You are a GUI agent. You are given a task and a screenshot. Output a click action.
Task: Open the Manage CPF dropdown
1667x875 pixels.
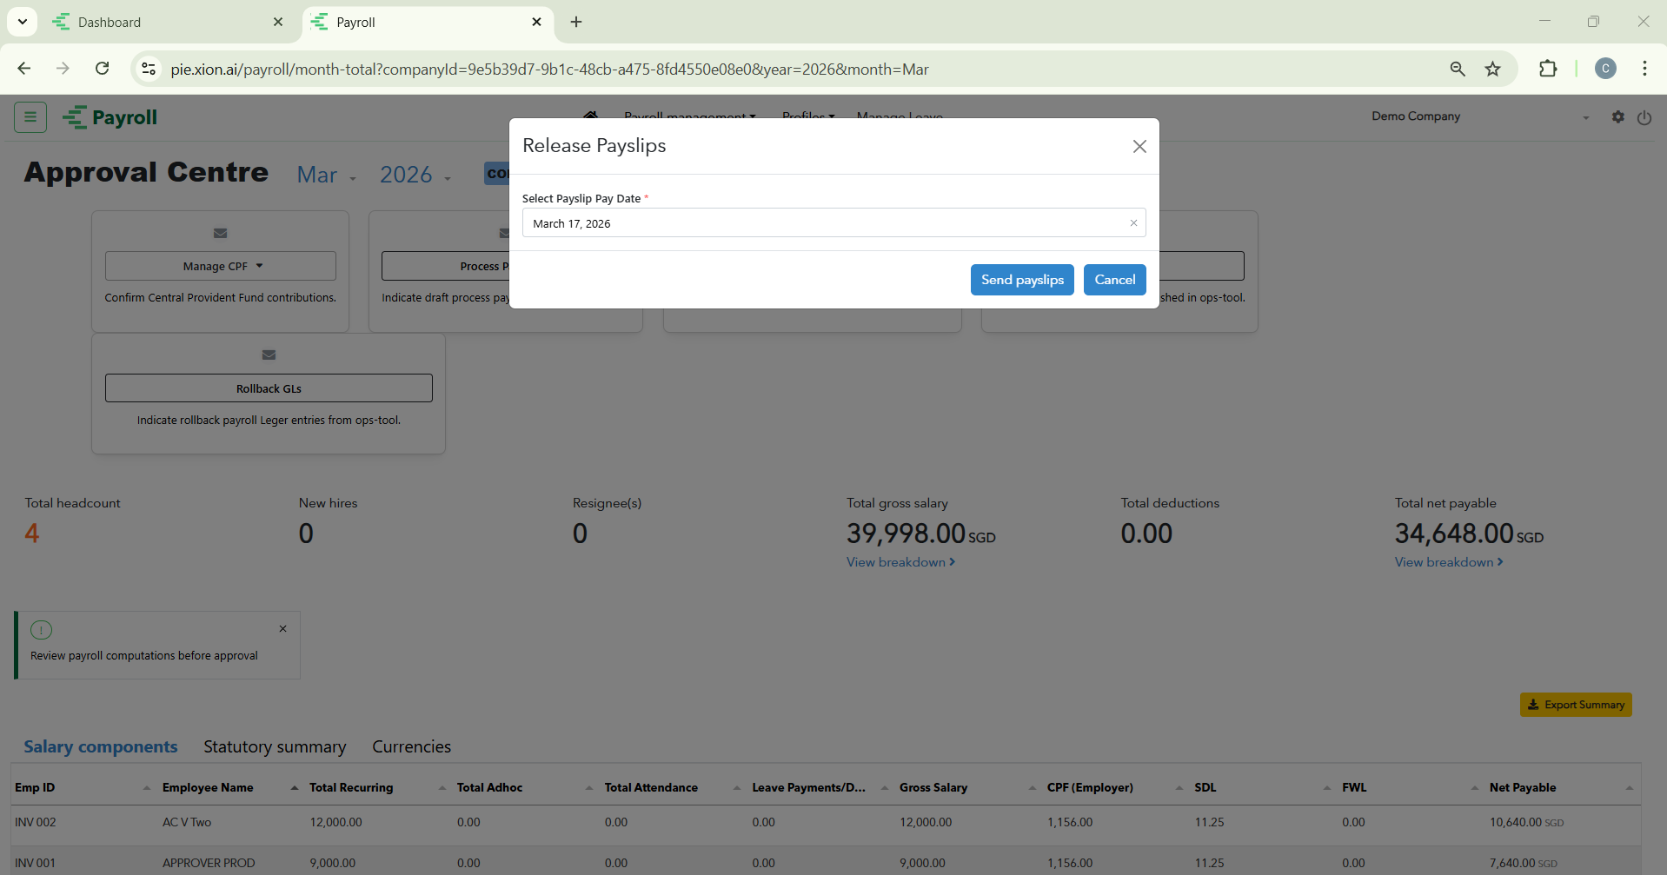pyautogui.click(x=221, y=267)
